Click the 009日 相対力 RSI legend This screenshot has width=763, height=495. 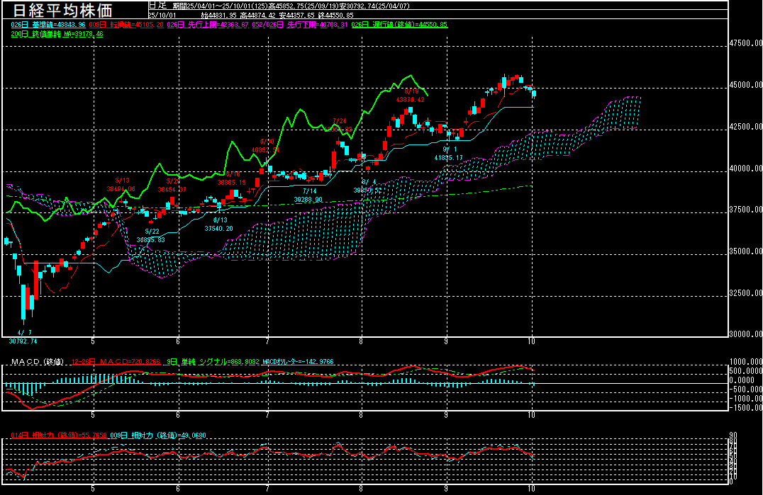click(x=157, y=435)
